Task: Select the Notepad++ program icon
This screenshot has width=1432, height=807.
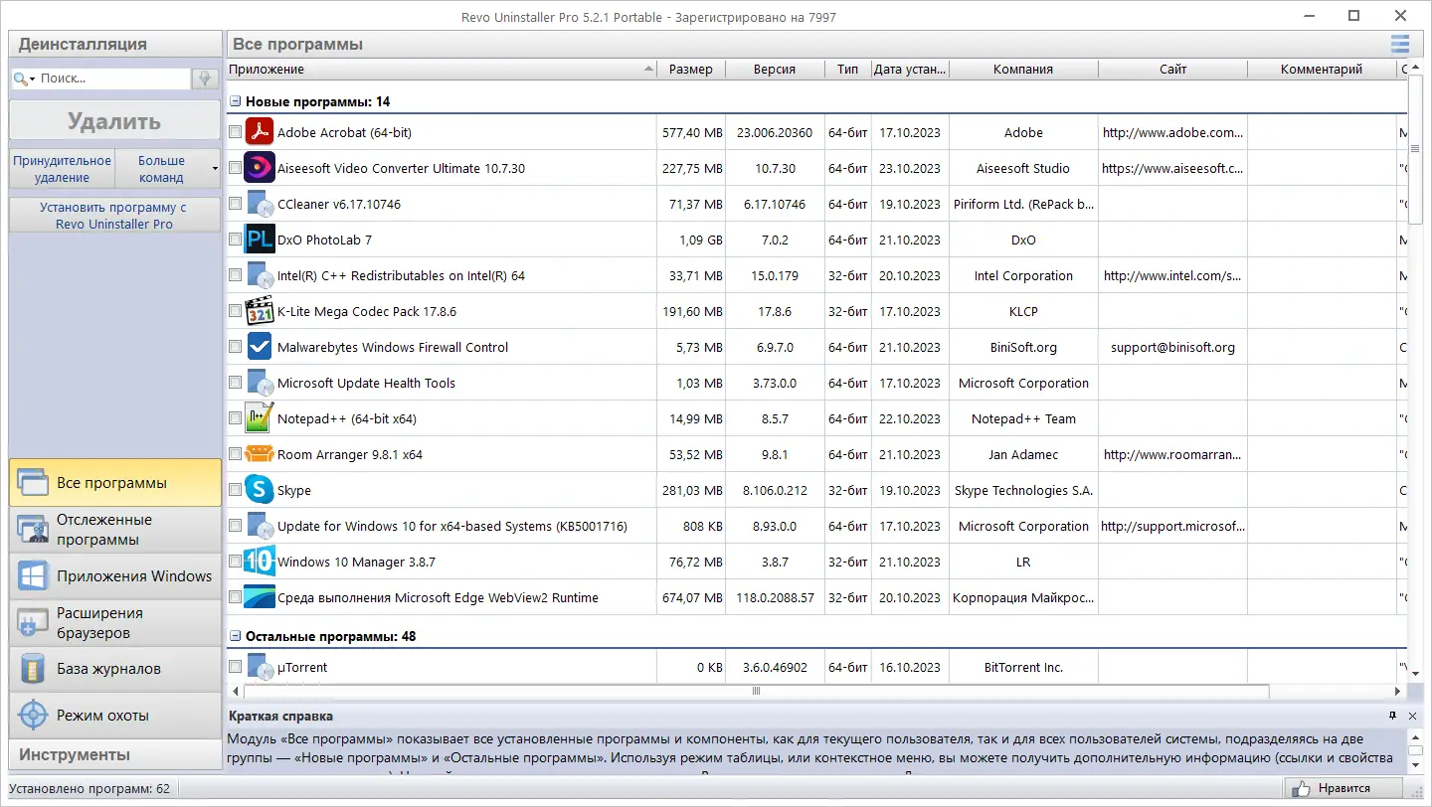Action: (x=260, y=418)
